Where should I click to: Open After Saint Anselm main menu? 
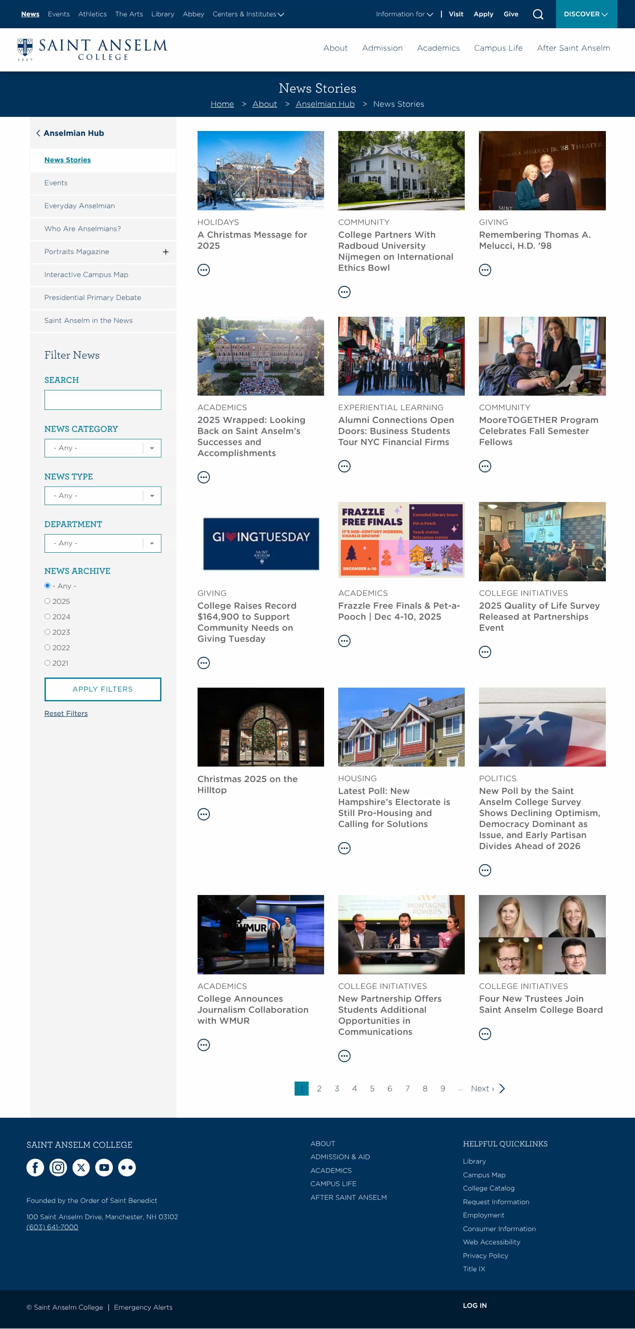click(573, 48)
